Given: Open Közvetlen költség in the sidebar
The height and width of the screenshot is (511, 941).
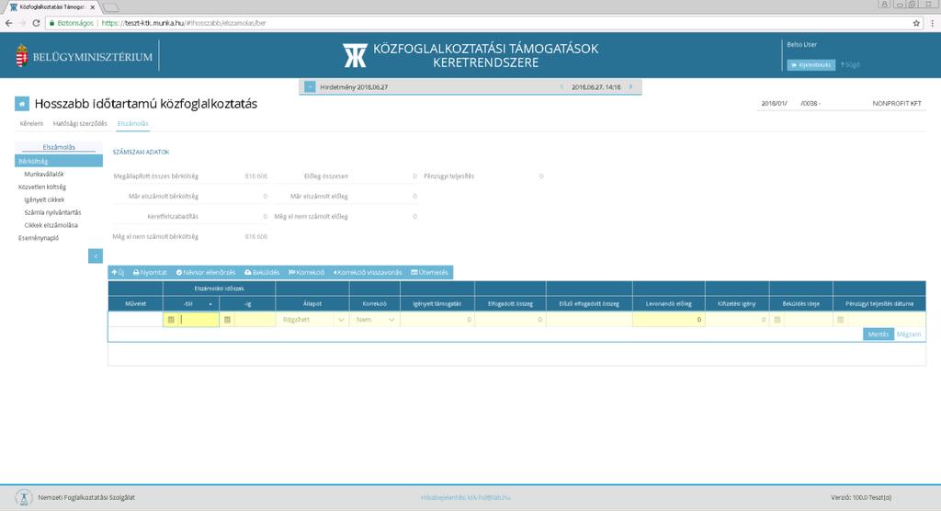Looking at the screenshot, I should (x=42, y=187).
